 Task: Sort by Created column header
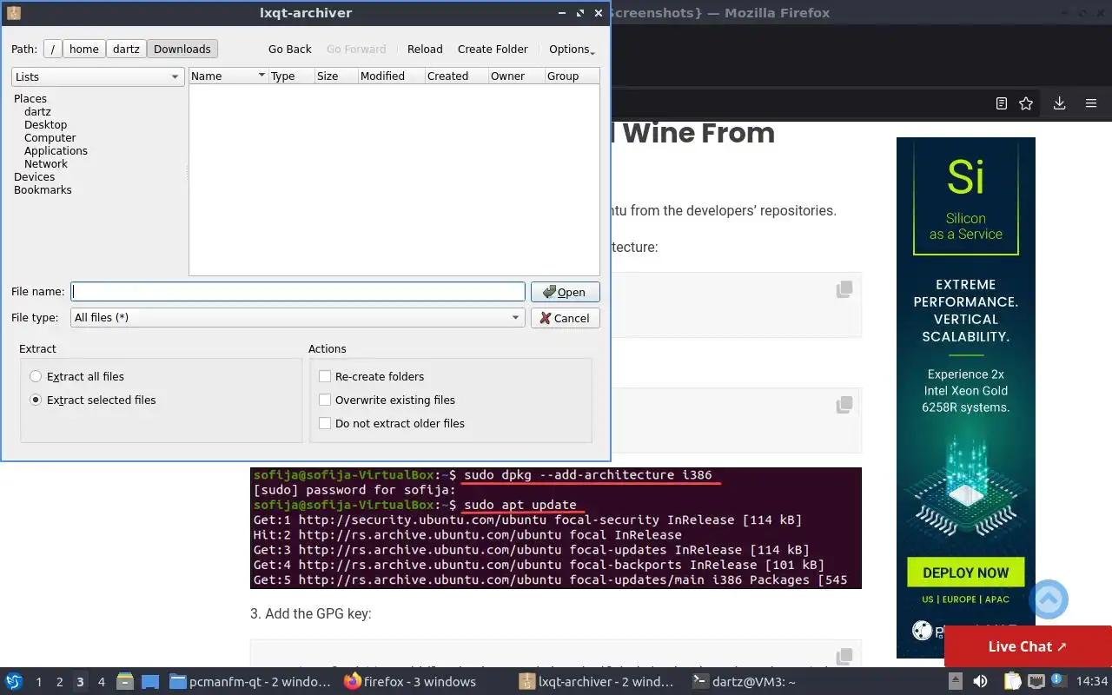456,76
